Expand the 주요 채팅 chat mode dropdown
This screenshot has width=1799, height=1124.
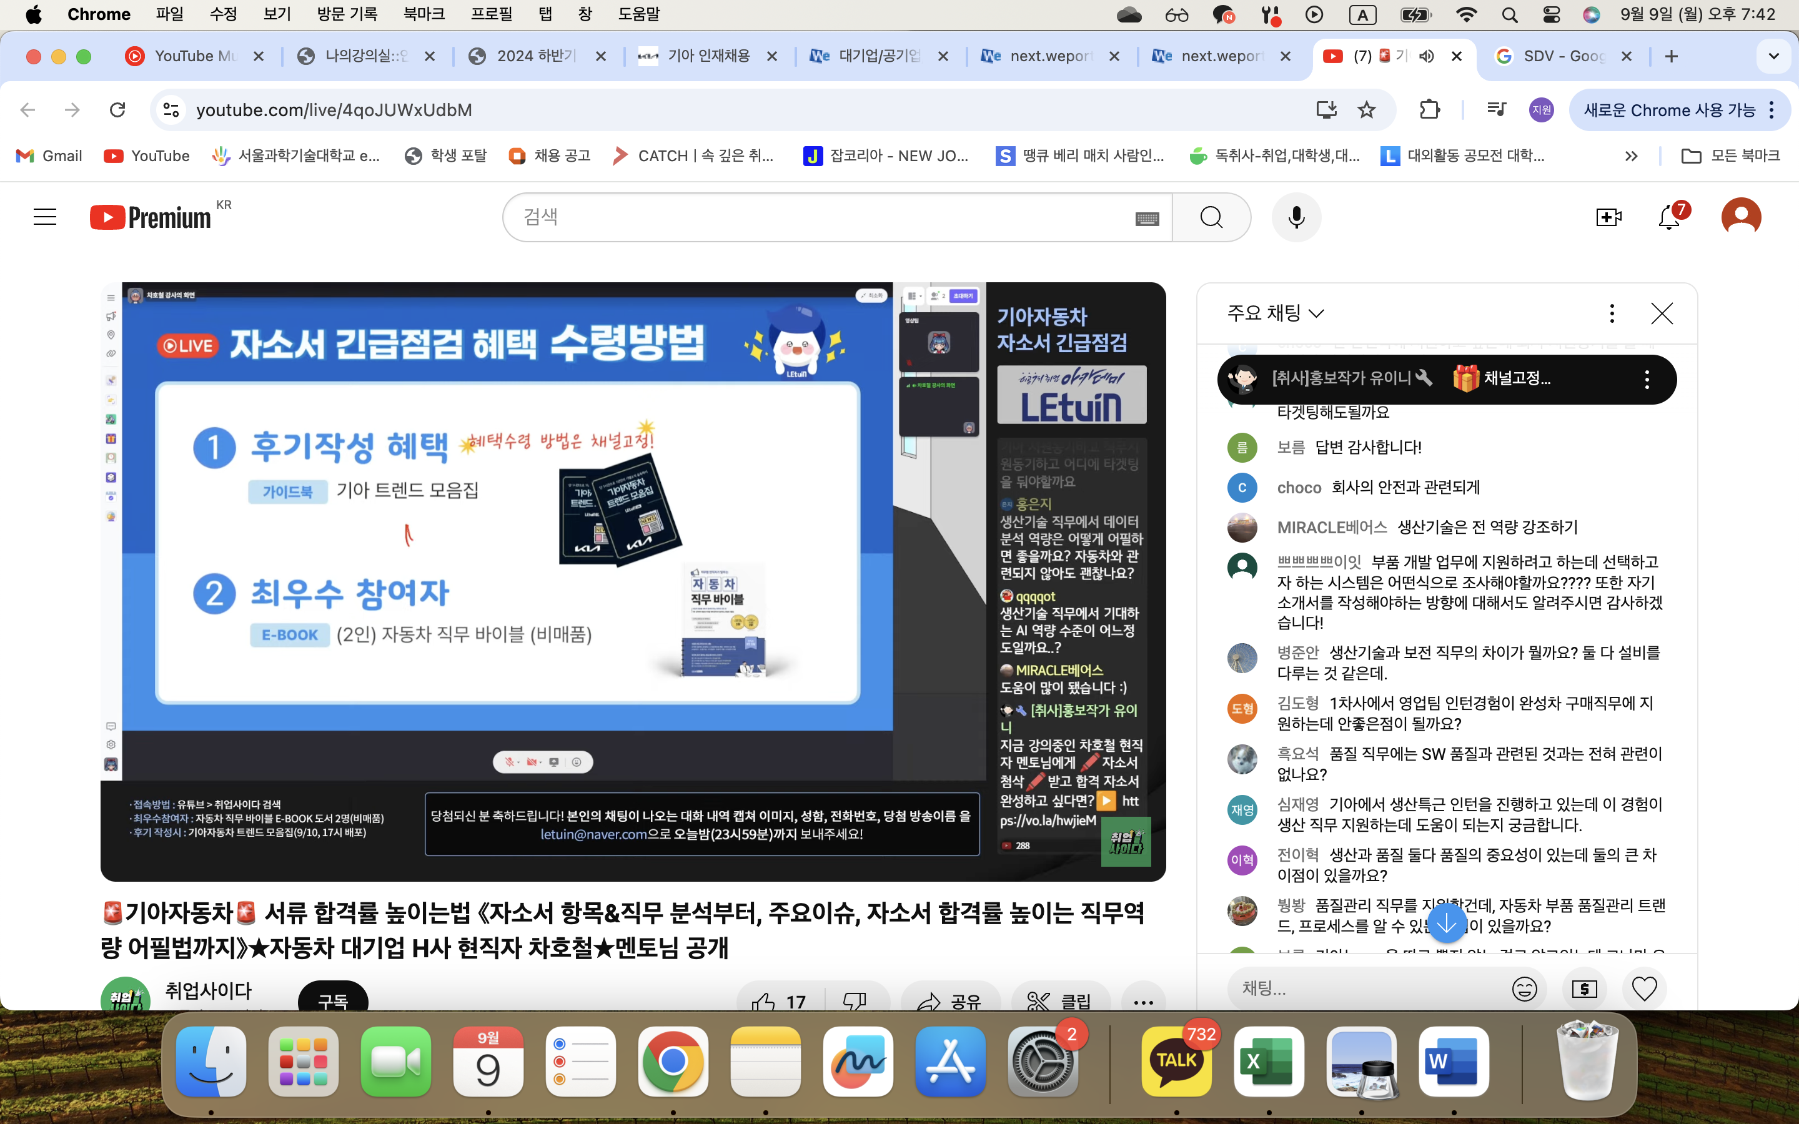click(x=1276, y=313)
